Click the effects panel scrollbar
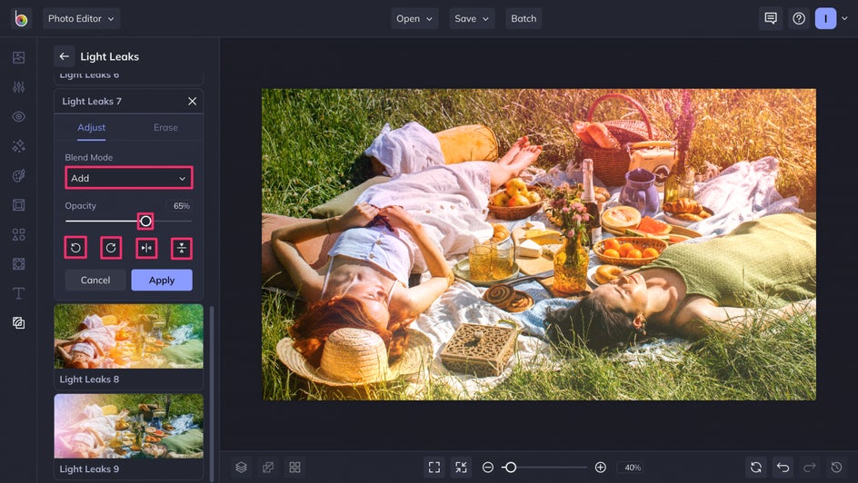This screenshot has height=483, width=858. coord(212,393)
